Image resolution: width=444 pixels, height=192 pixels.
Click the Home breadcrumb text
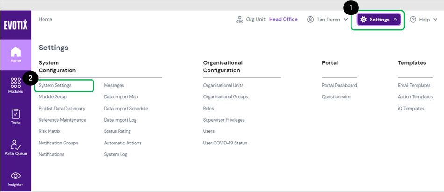(x=45, y=20)
